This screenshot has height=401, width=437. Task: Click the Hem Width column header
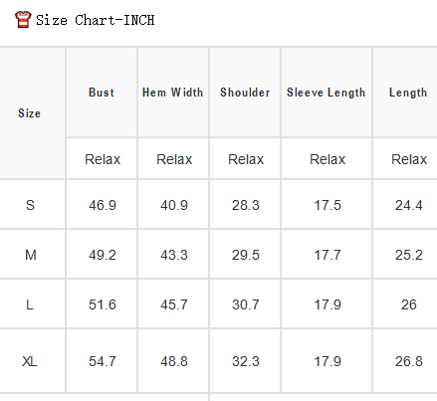pyautogui.click(x=173, y=93)
